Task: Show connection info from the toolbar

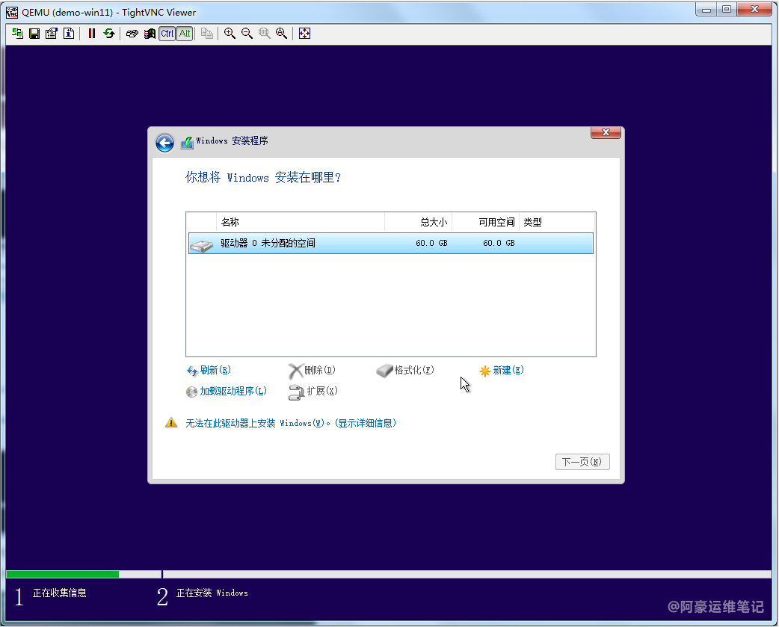Action: tap(69, 34)
